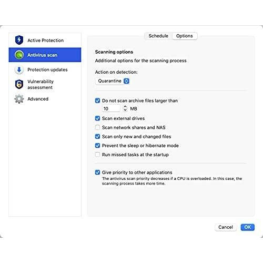Show the Advanced settings label

tap(38, 99)
